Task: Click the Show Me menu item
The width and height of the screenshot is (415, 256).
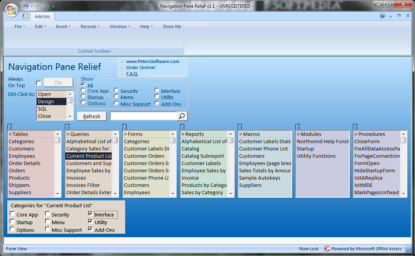Action: (172, 26)
